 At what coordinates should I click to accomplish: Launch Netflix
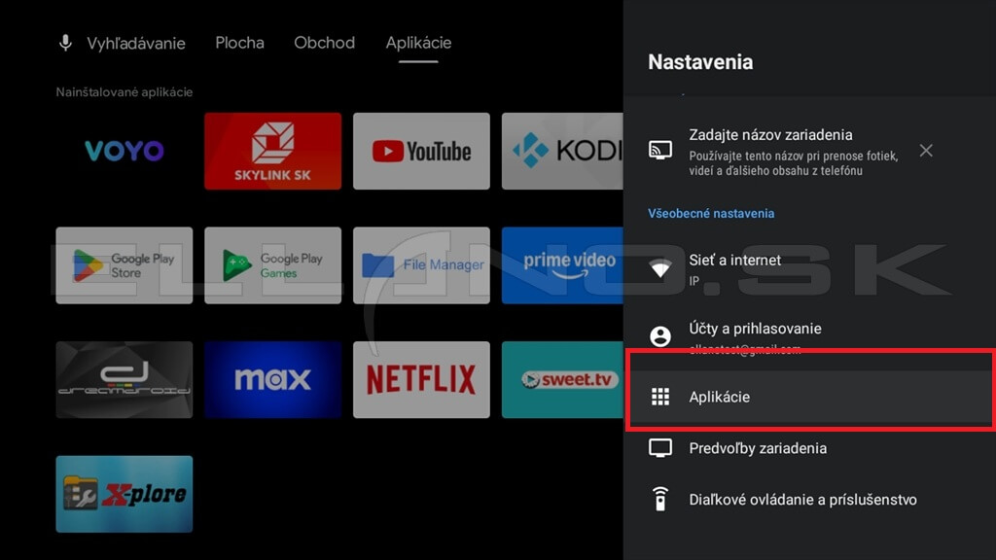click(x=421, y=380)
